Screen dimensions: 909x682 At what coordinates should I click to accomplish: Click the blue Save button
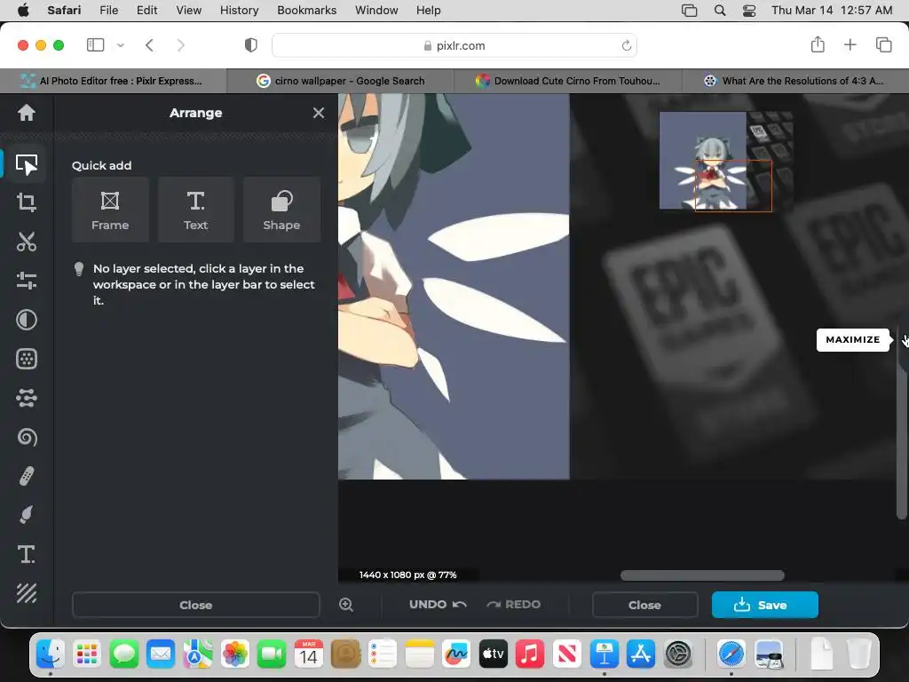764,605
